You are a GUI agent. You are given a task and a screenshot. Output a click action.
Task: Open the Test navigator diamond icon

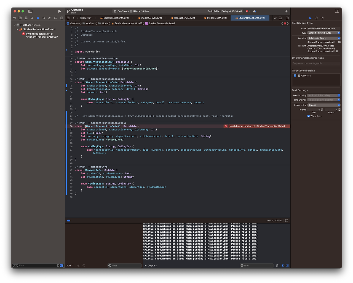click(44, 18)
